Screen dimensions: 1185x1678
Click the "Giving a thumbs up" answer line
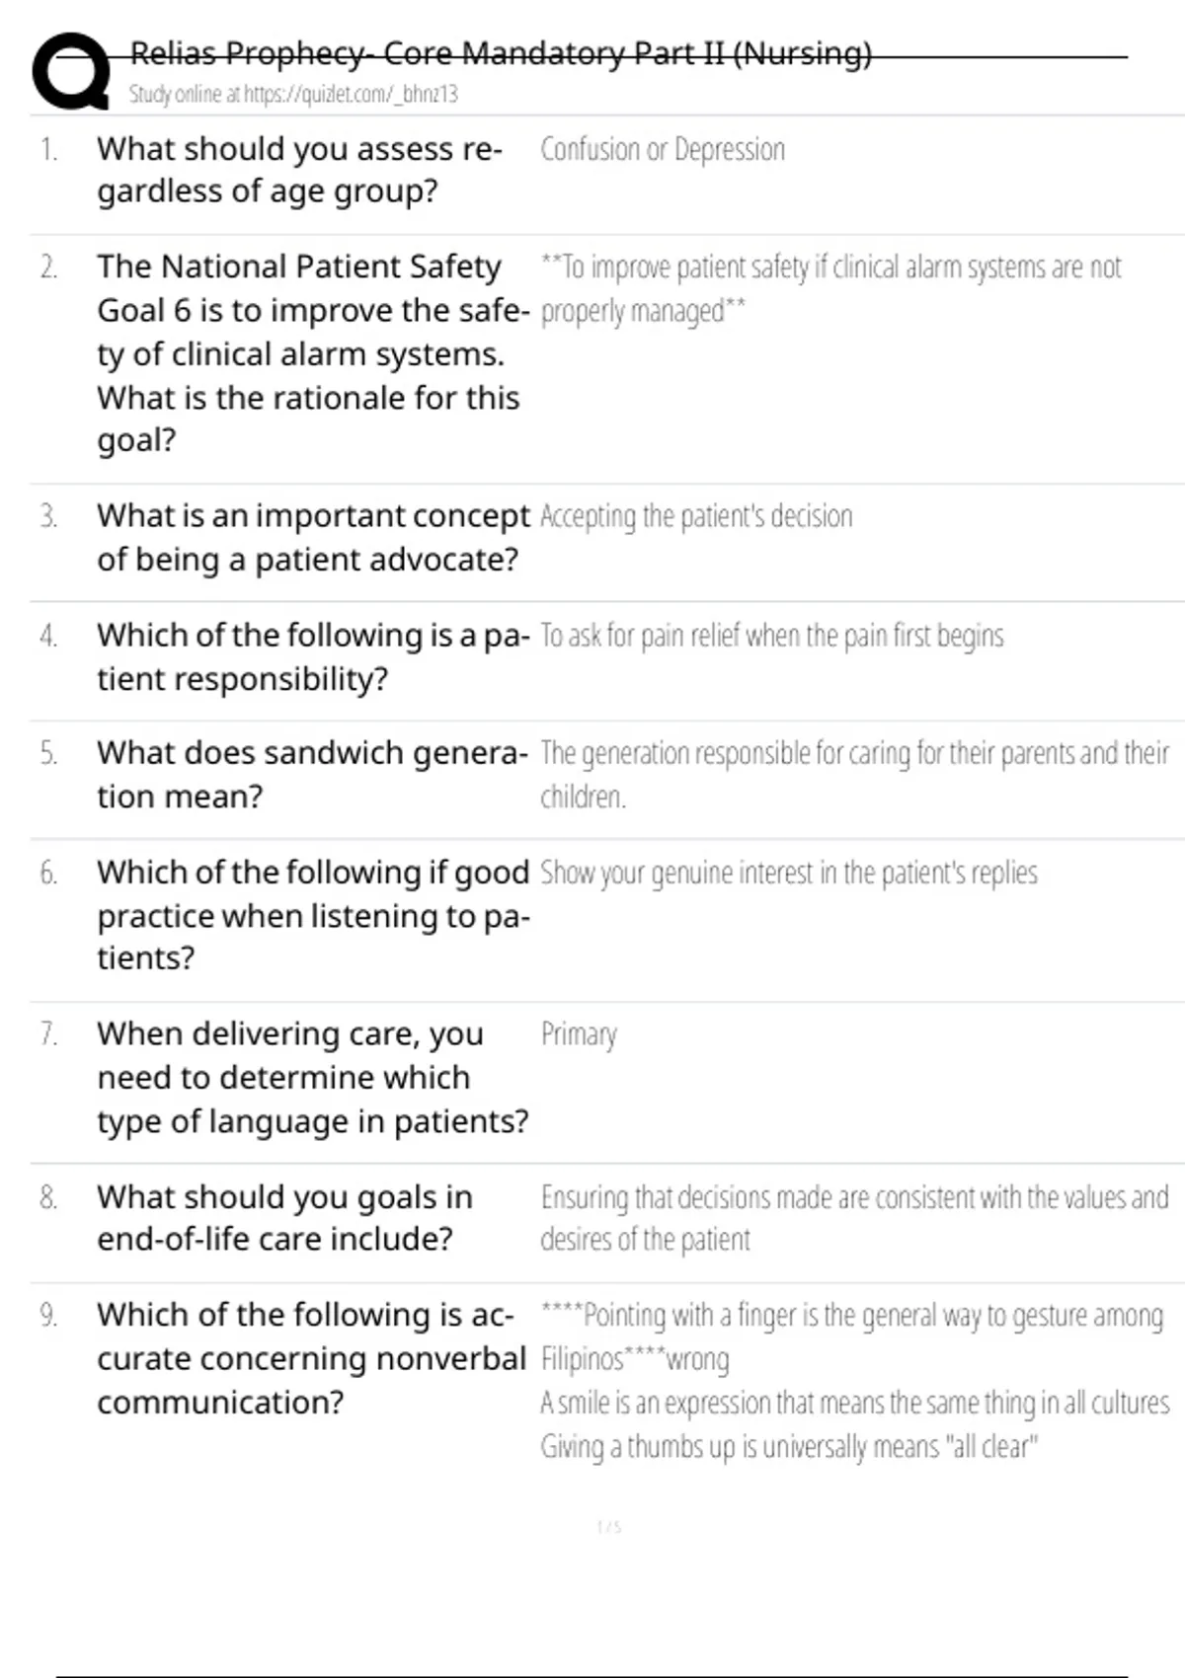pos(788,1447)
